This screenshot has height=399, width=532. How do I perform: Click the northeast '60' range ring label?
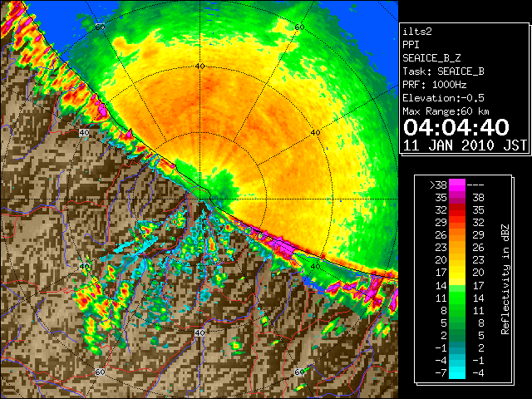click(299, 27)
